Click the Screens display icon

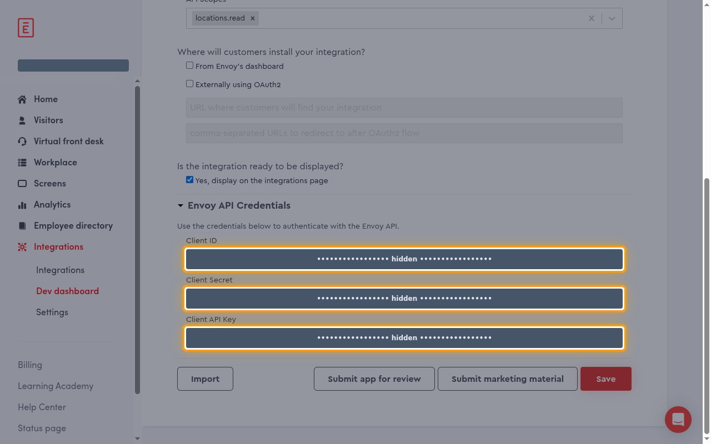pos(22,184)
